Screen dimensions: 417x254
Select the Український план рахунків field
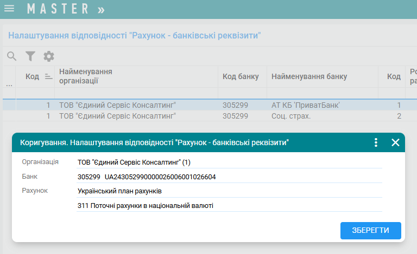coord(229,191)
